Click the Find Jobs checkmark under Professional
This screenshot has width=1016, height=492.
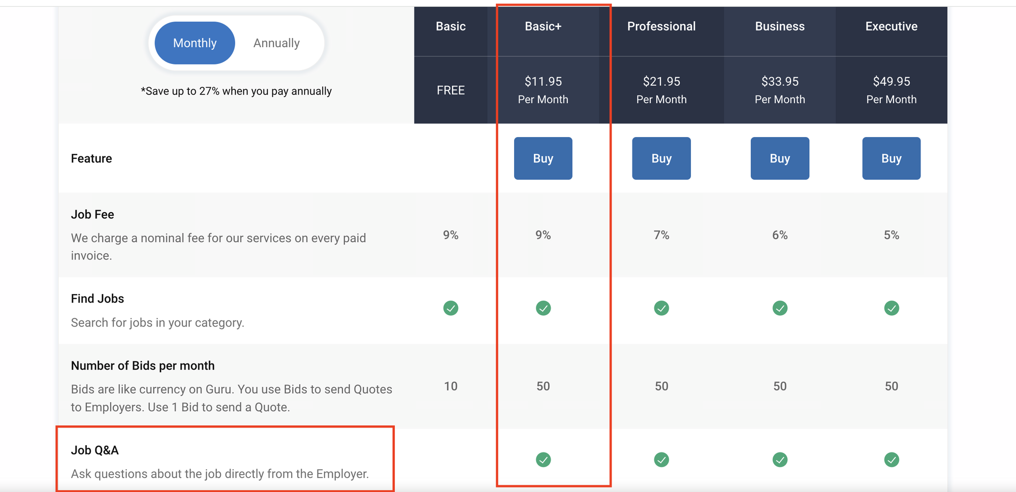[661, 308]
